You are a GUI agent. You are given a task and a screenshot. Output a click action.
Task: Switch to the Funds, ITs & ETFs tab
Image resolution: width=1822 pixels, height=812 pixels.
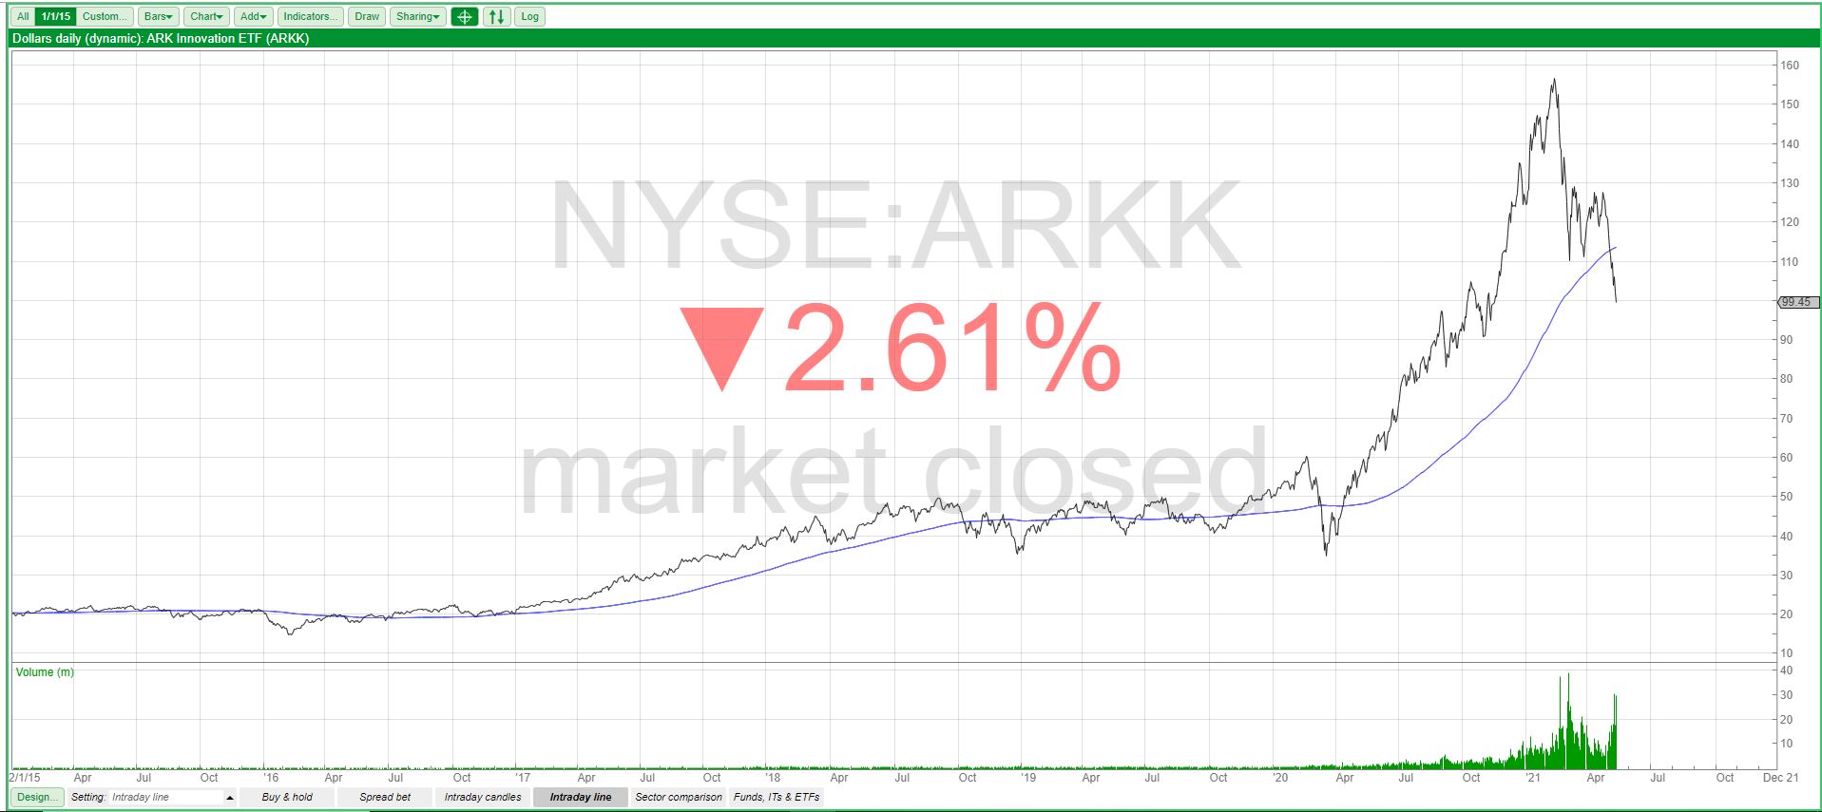click(777, 797)
